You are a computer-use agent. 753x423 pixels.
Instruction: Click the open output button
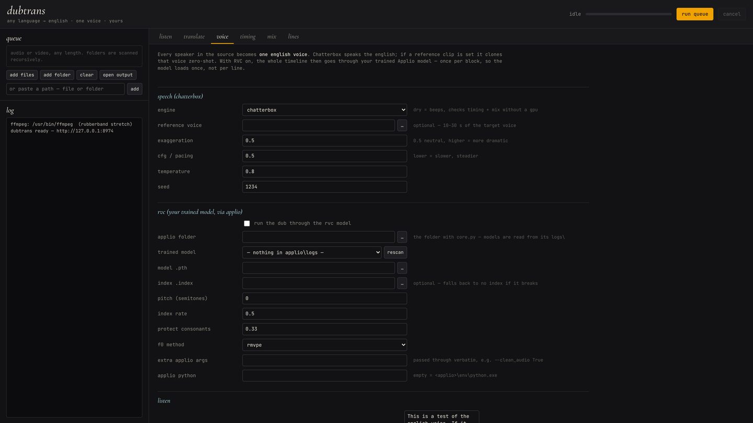pyautogui.click(x=118, y=75)
